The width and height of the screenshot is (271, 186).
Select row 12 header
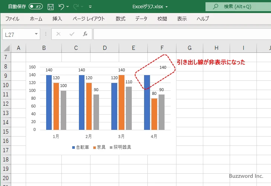pyautogui.click(x=6, y=104)
